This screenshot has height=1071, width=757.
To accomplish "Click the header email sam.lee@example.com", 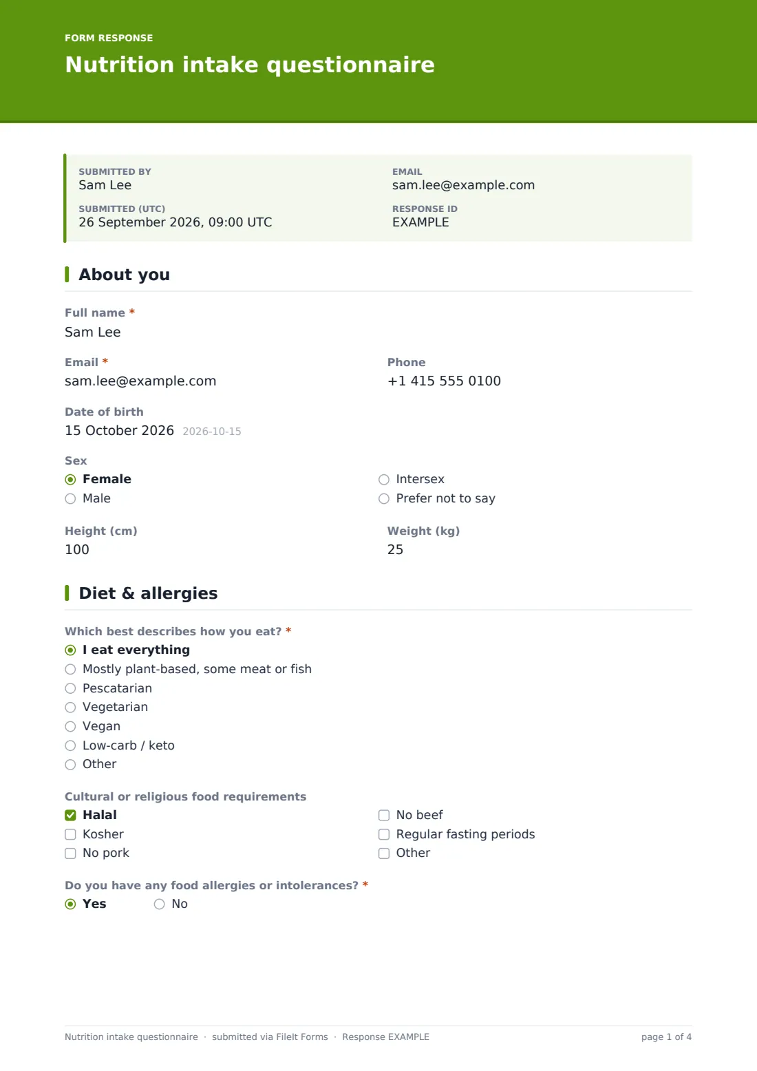I will pyautogui.click(x=463, y=185).
